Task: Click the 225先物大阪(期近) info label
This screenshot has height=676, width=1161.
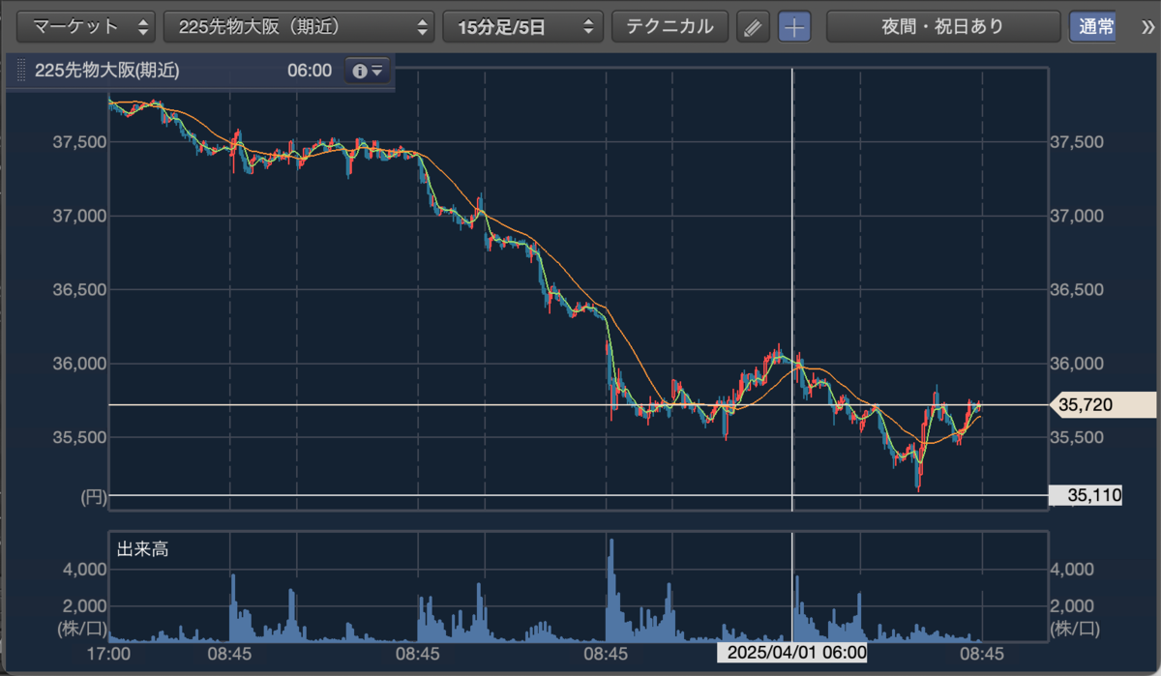Action: [x=106, y=71]
